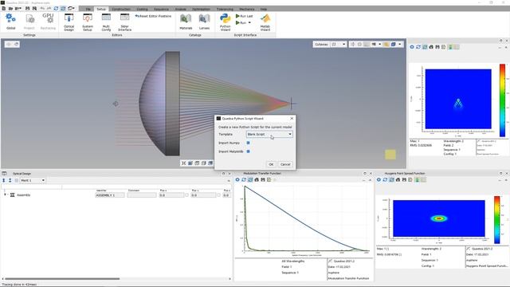Switch to the Construction ribbon tab
This screenshot has height=287, width=510.
click(121, 9)
